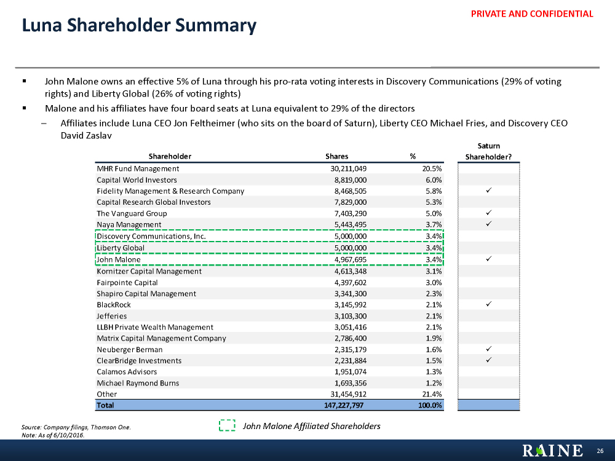Viewport: 615px width, 461px height.
Task: Click the Saturn checkmark for The Vanguard Group
Action: click(487, 213)
